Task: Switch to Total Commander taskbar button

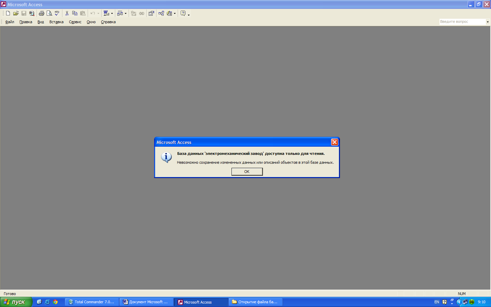Action: click(92, 302)
